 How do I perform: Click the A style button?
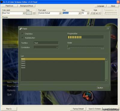(x=97, y=13)
